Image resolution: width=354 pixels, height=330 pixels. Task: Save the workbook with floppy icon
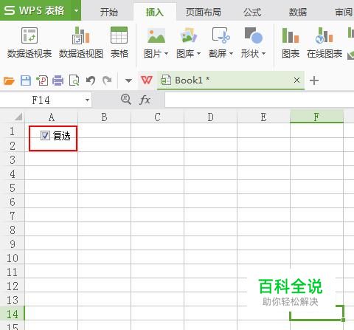click(26, 80)
